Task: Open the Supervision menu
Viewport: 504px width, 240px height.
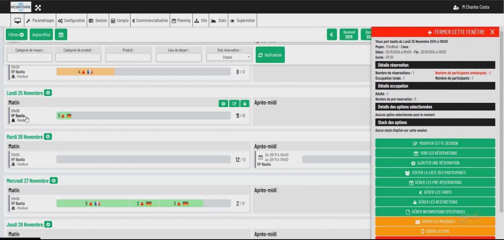Action: (242, 21)
